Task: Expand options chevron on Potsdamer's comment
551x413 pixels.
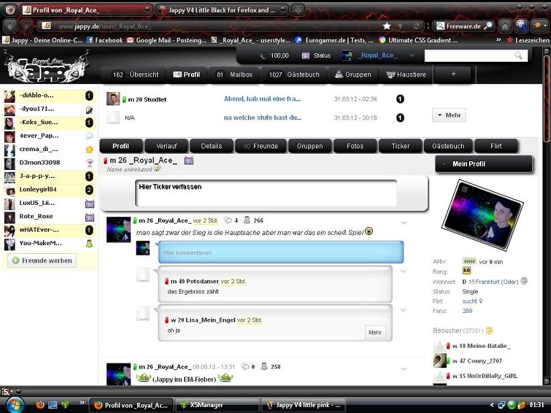Action: pyautogui.click(x=403, y=271)
